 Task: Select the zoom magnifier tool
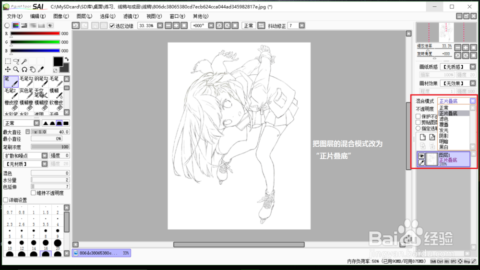point(16,70)
